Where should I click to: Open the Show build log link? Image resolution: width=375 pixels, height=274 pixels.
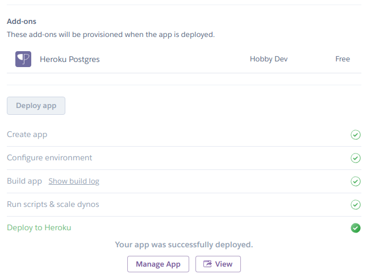74,181
